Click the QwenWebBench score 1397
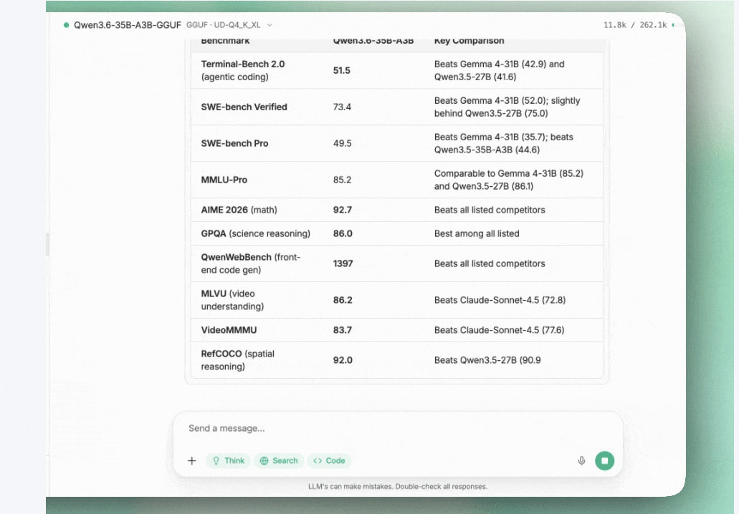739x514 pixels. [x=343, y=263]
